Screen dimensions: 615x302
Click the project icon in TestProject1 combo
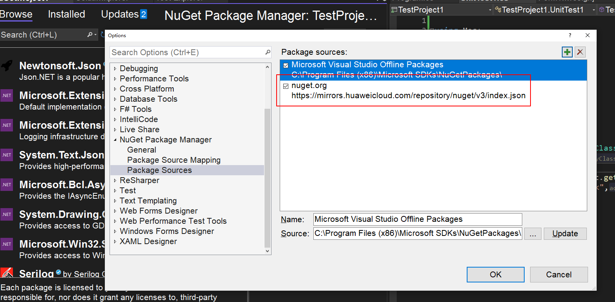tap(394, 10)
